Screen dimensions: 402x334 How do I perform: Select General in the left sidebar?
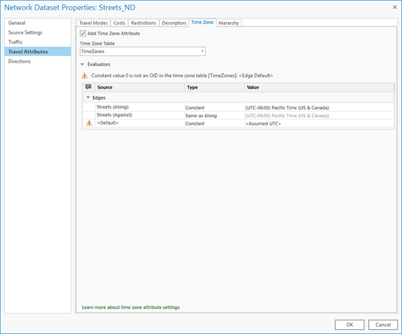click(17, 23)
